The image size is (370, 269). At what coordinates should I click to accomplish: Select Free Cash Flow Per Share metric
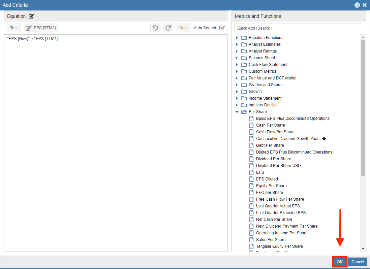[280, 199]
